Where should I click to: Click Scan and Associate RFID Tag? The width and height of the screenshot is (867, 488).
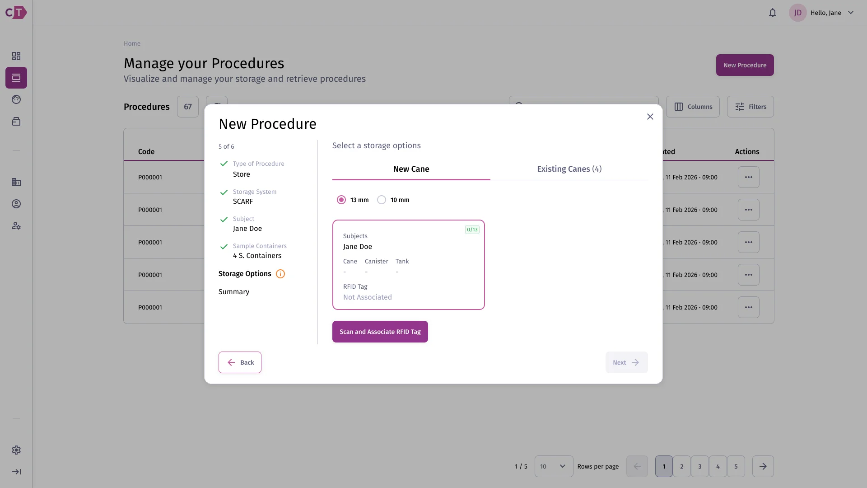point(380,332)
